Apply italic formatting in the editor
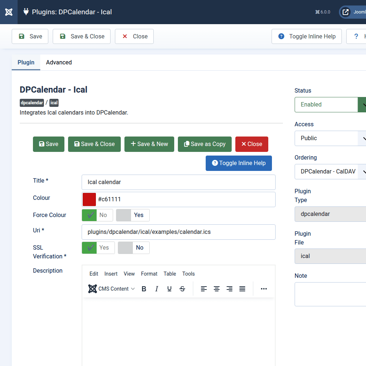 point(157,289)
